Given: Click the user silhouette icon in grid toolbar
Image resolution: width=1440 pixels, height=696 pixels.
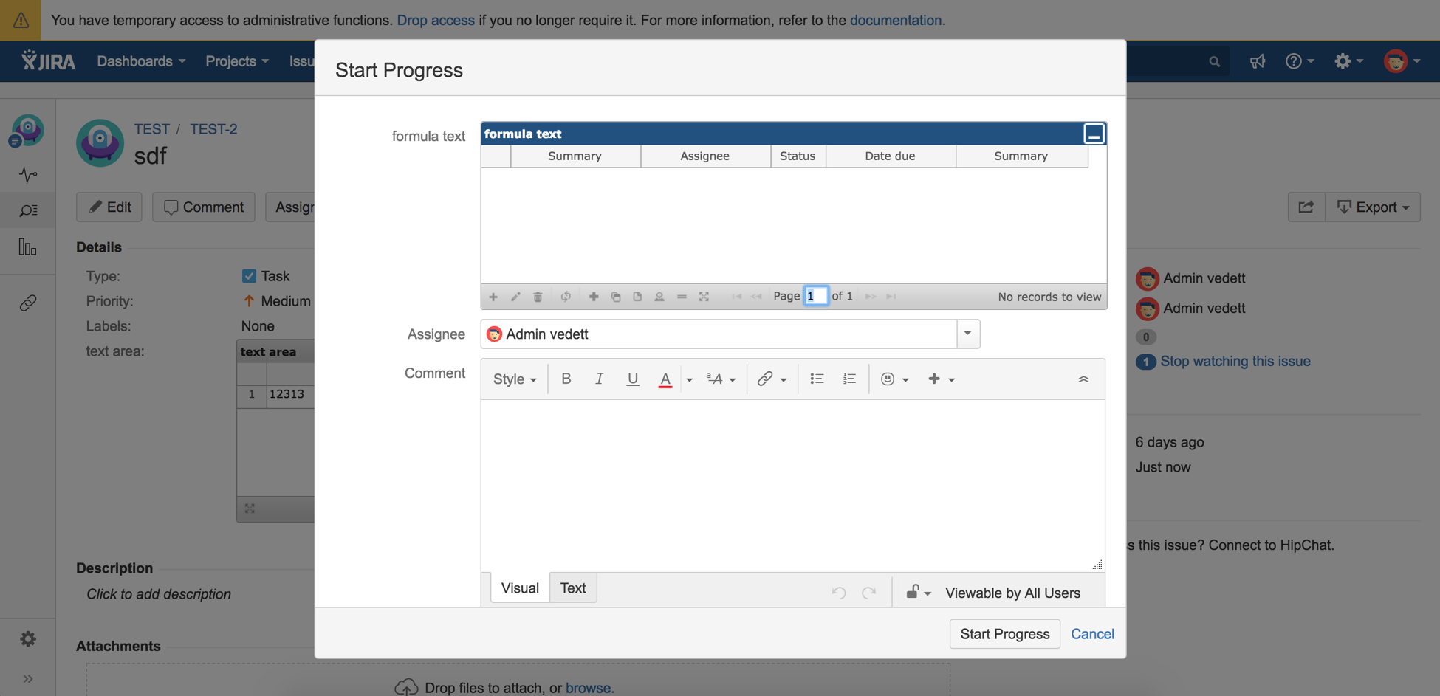Looking at the screenshot, I should pos(659,297).
